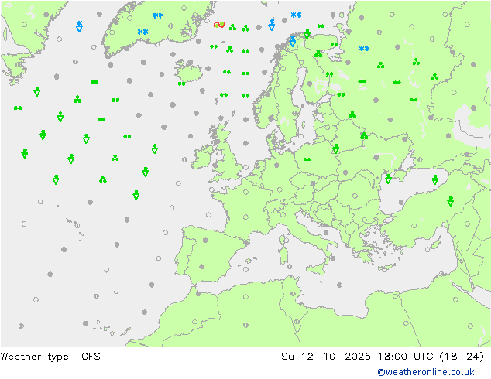Screen dimensions: 491x379
Task: Click the red freezing-rain symbol north of Iceland
Action: [x=219, y=25]
